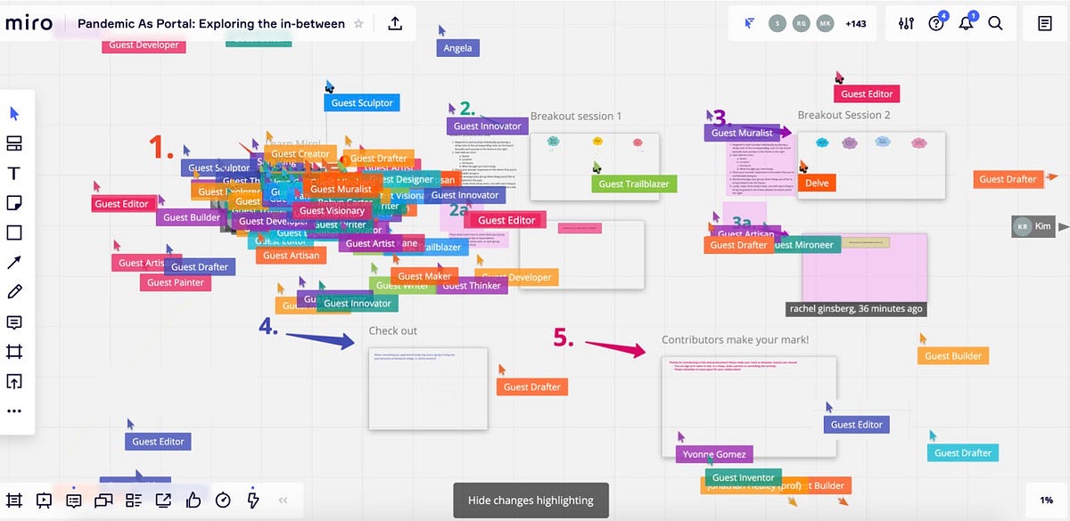
Task: Select the Shape rectangle tool
Action: 14,232
